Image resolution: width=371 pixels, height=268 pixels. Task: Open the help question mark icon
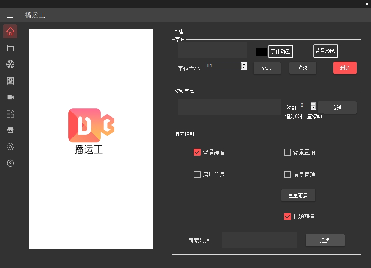(x=10, y=163)
